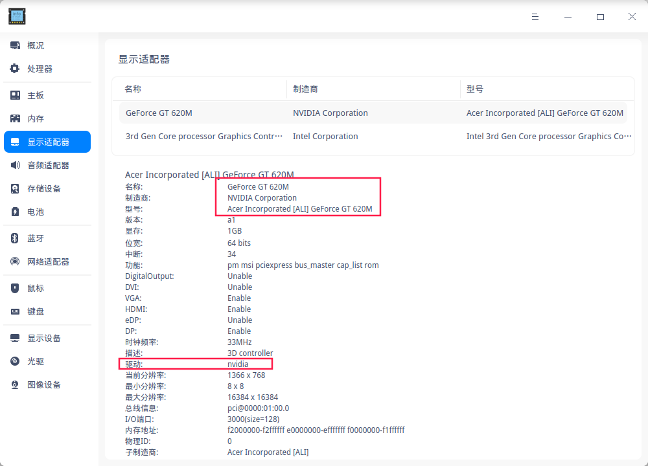
Task: Select the GeForce GT 620M table row
Action: (373, 113)
